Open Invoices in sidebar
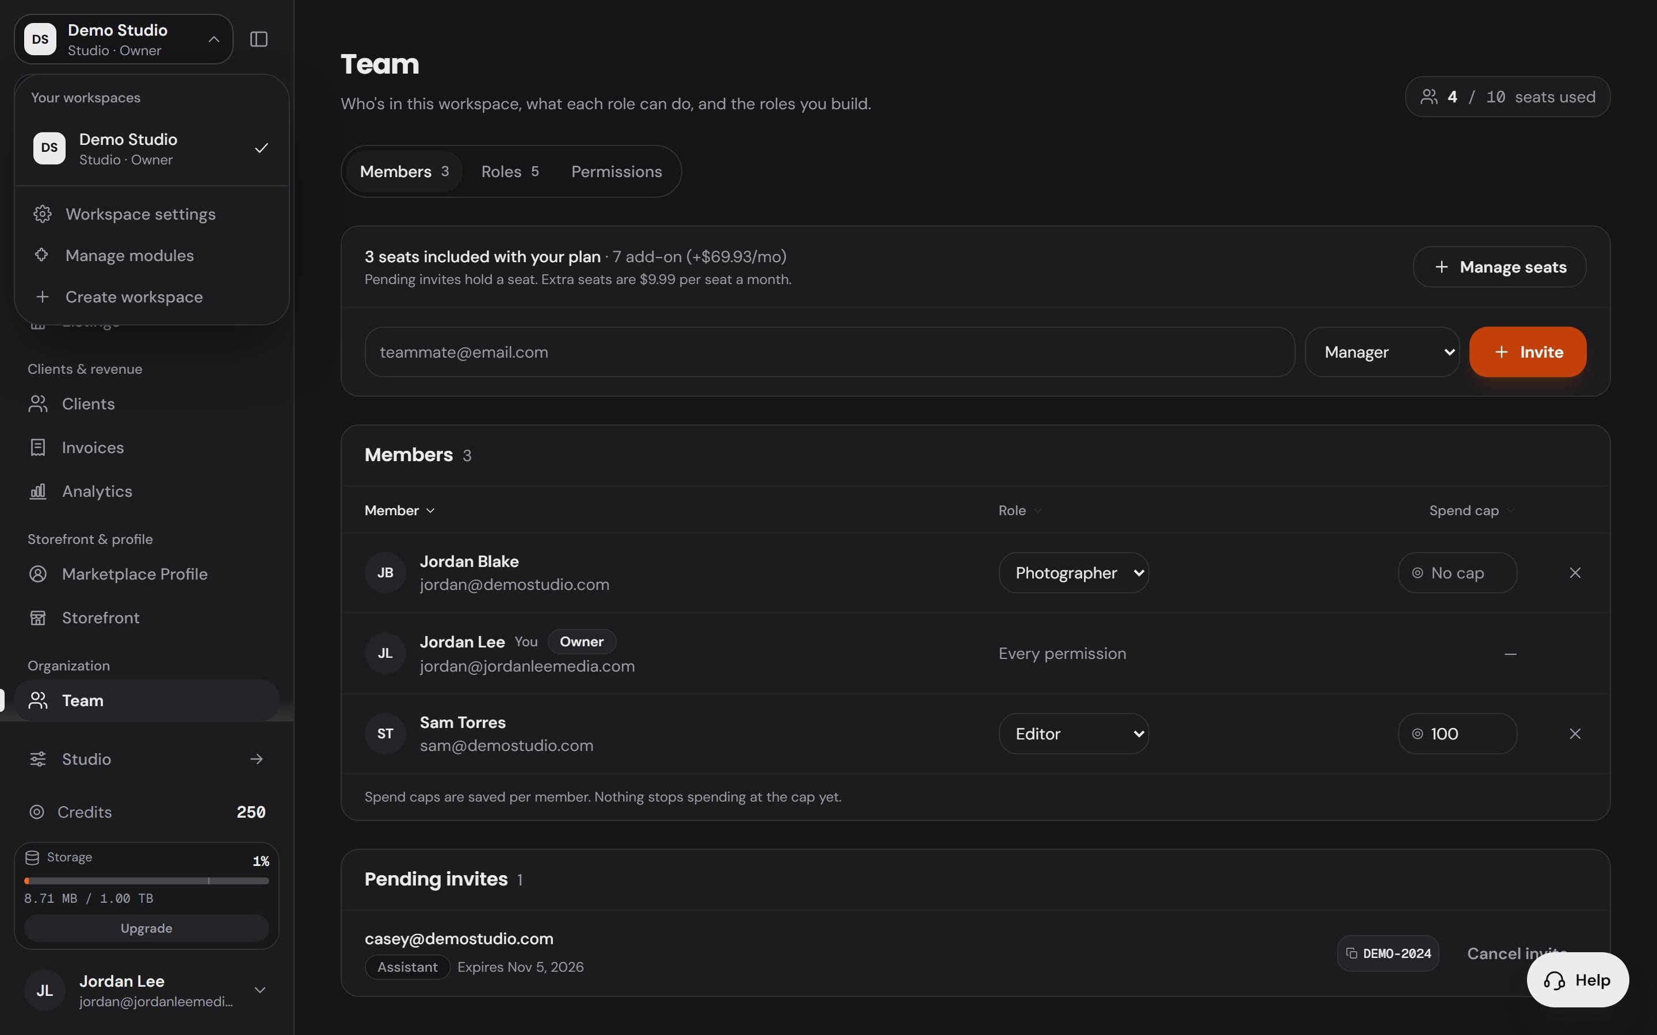The width and height of the screenshot is (1657, 1035). [x=147, y=448]
